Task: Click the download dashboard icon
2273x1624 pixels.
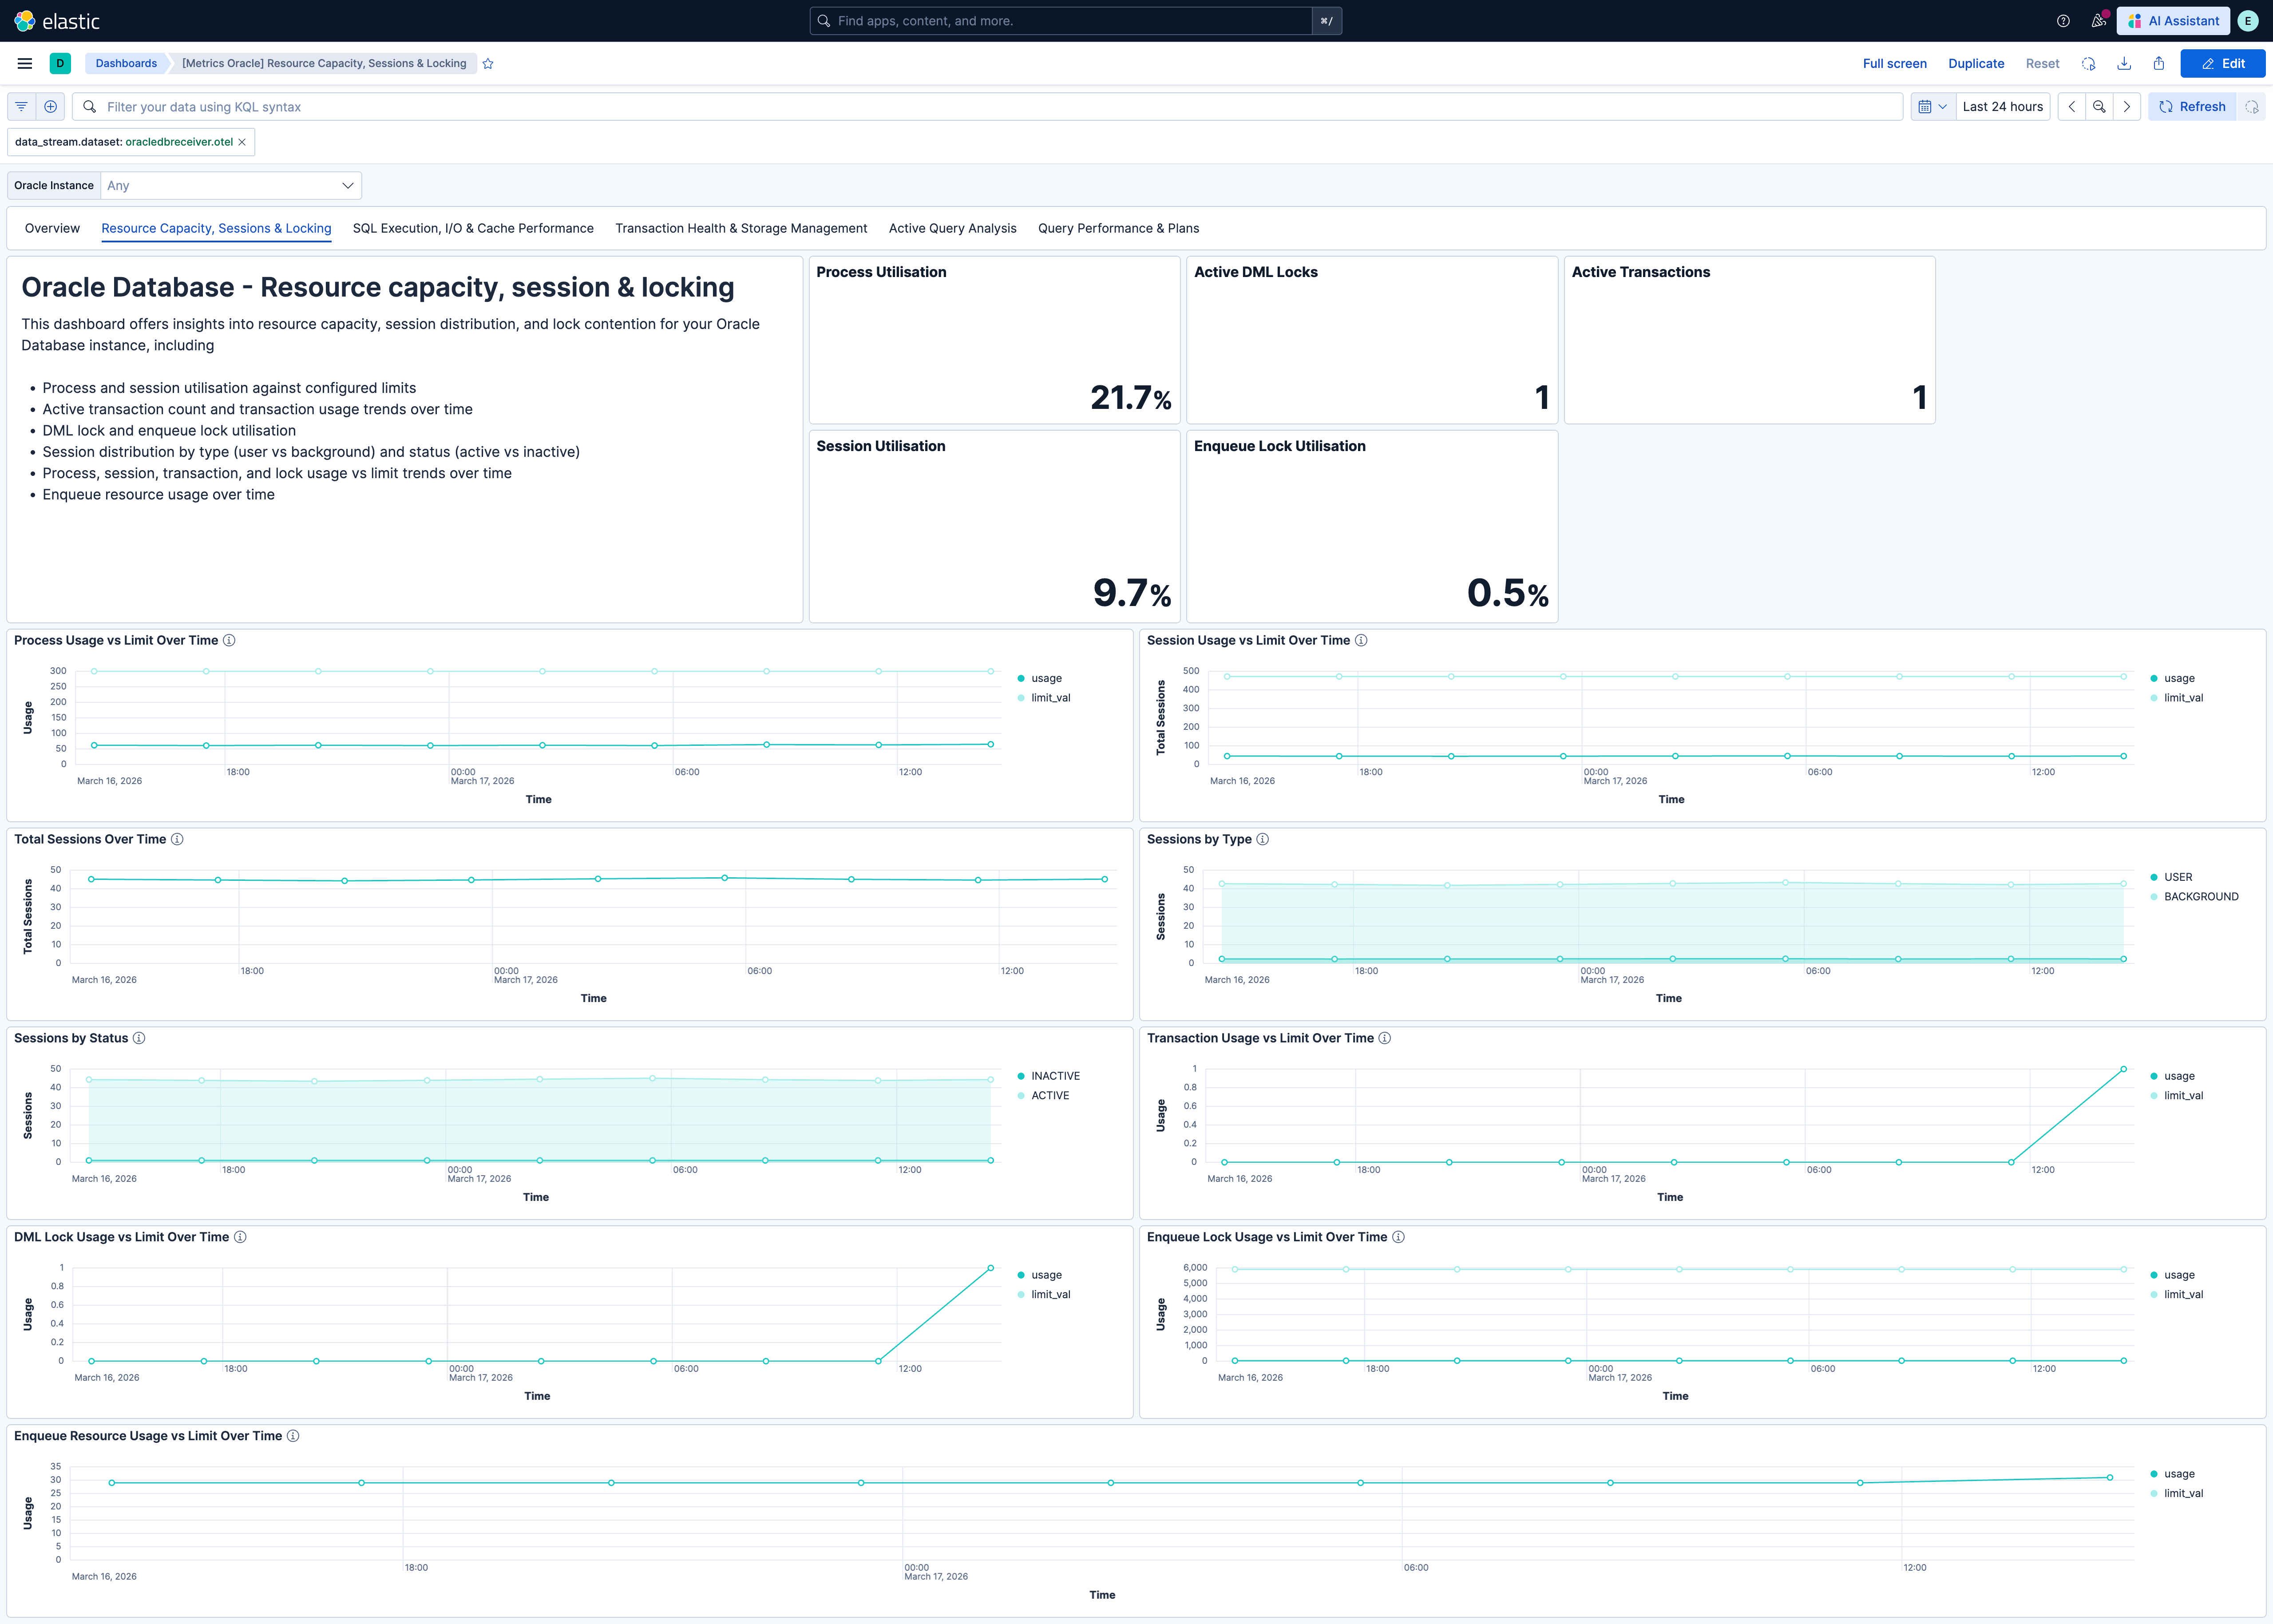Action: pyautogui.click(x=2123, y=63)
